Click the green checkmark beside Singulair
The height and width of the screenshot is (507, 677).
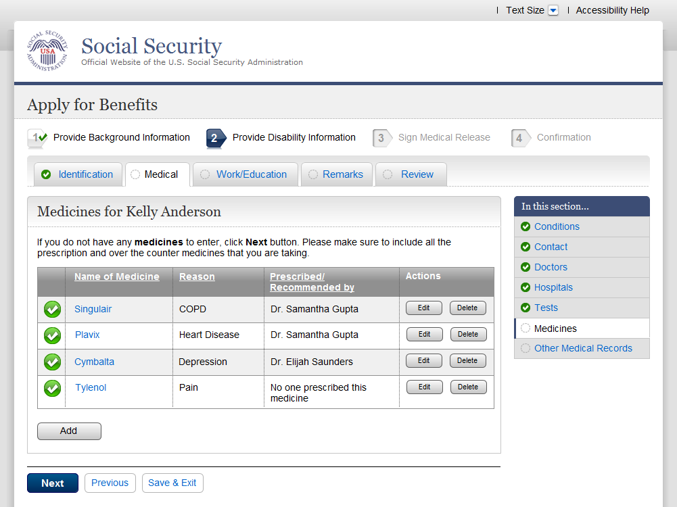click(x=52, y=309)
